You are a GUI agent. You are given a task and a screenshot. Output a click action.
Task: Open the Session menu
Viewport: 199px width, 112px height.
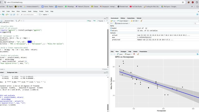[x=24, y=11]
